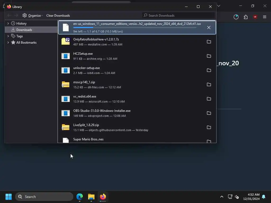Open folder for OBS-Studio-31.0.0-Windows-Installer.exe
Viewport: 271px width, 203px height.
click(209, 113)
